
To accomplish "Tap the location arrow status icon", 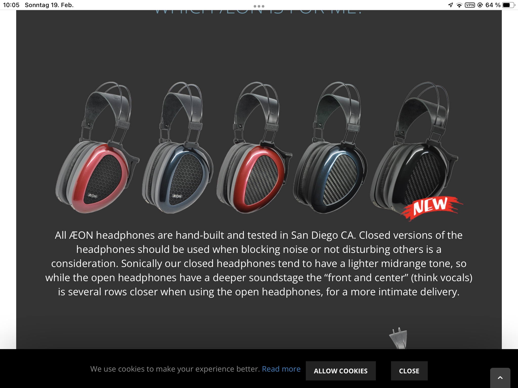I will pos(450,5).
